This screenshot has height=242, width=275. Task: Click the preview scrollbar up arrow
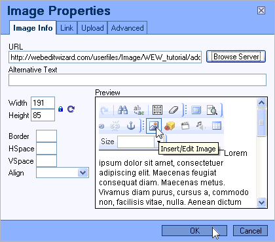261,102
